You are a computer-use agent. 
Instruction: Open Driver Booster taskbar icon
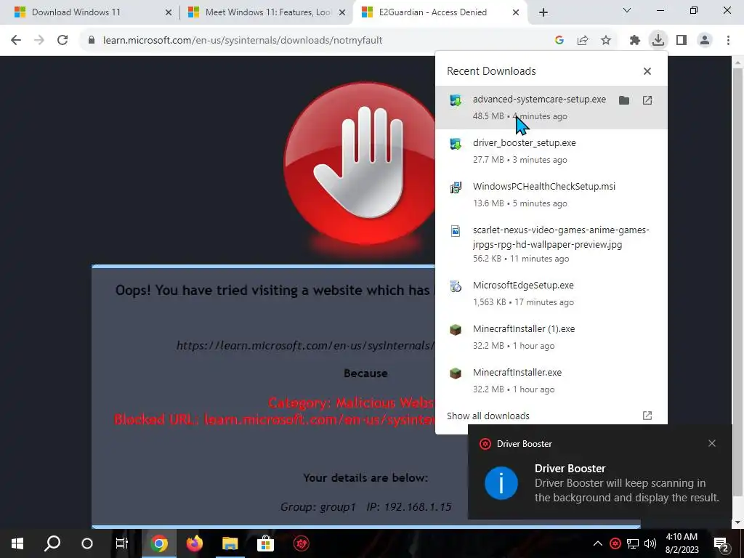click(301, 543)
